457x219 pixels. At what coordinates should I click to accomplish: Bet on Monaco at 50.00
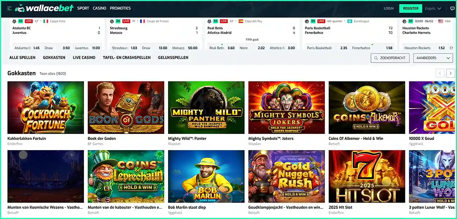coord(185,47)
